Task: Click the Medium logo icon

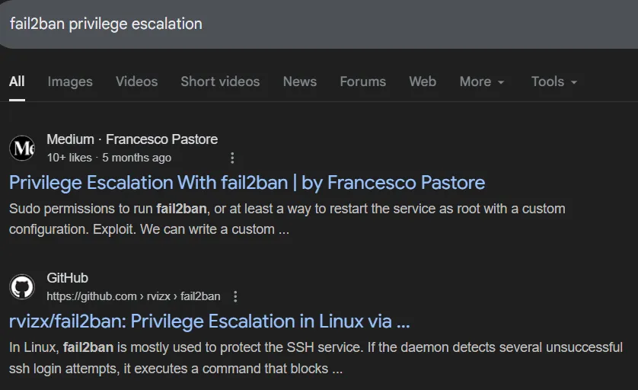Action: click(22, 149)
